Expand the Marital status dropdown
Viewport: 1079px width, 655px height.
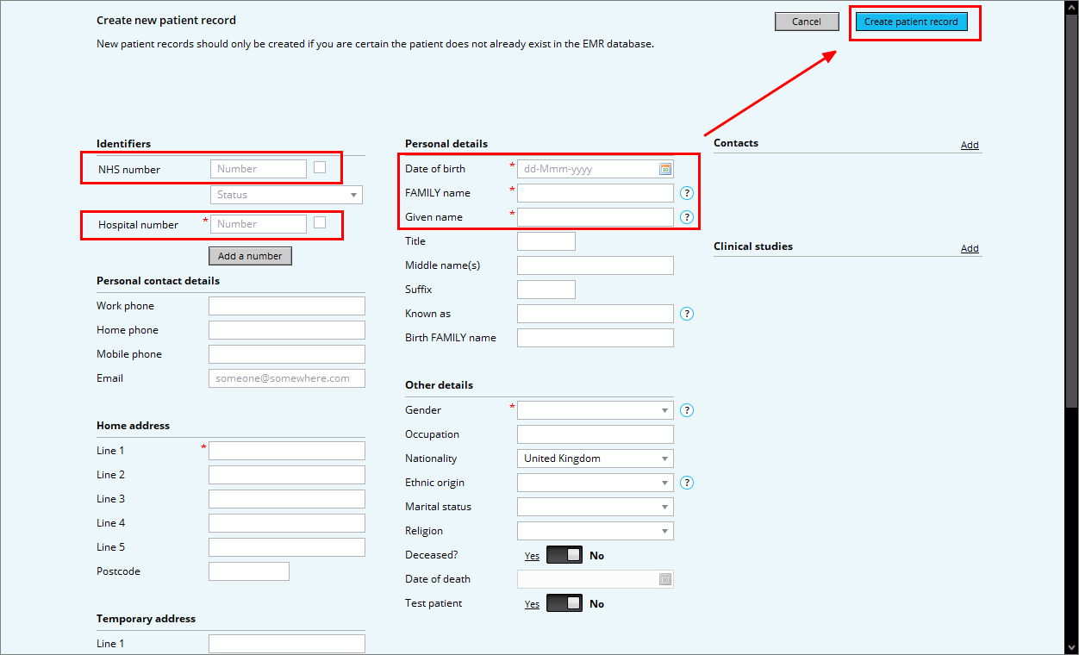pyautogui.click(x=595, y=507)
